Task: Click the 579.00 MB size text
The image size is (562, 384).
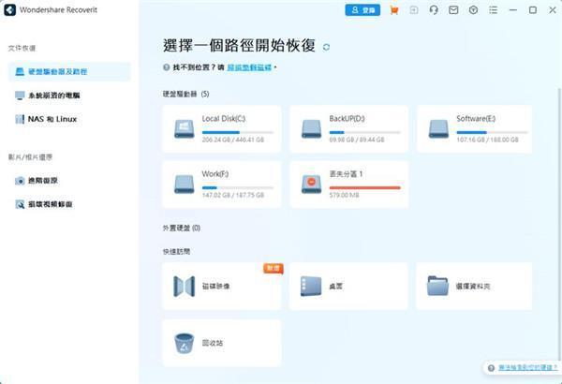Action: [x=344, y=195]
